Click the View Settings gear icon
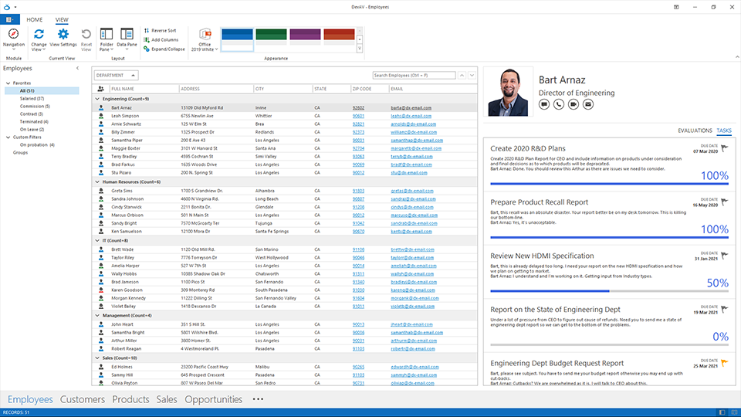The height and width of the screenshot is (417, 741). (x=63, y=36)
